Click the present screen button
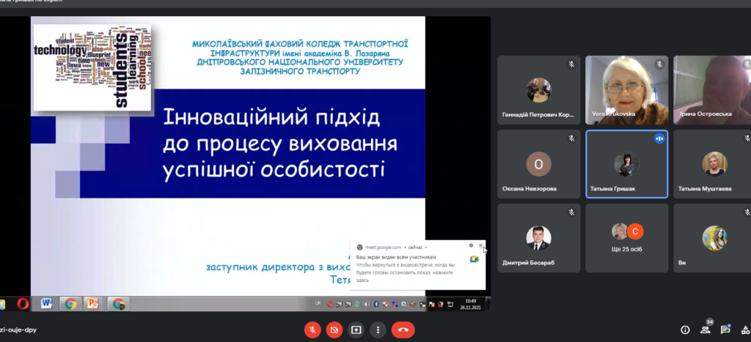Viewport: 751px width, 342px height. coord(356,330)
